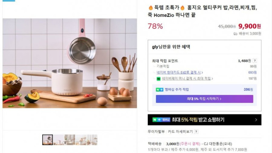This screenshot has height=153, width=272.
Task: Select the second product thumbnail
Action: click(x=59, y=140)
